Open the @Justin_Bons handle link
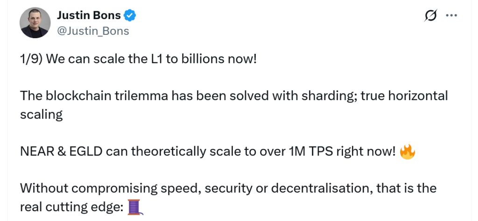 click(x=93, y=31)
